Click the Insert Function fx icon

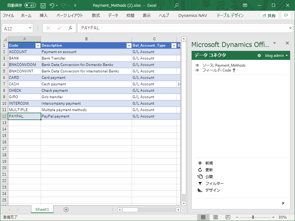tap(70, 28)
